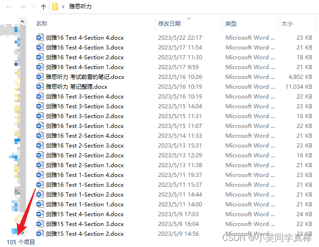Select Word icon of 剑雅16 Test 2-Section 1.docx
This screenshot has height=247, width=319.
[40, 165]
